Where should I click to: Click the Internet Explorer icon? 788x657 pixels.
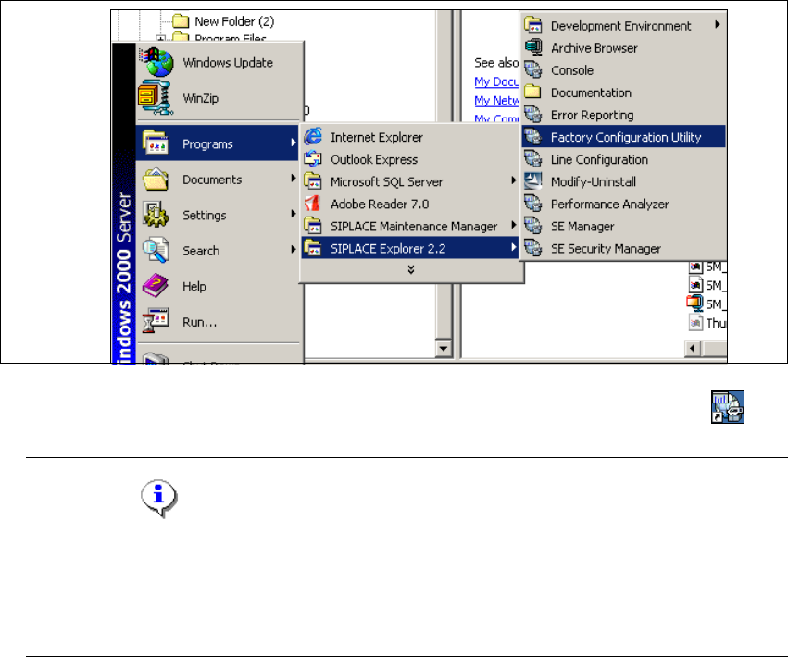pos(313,137)
